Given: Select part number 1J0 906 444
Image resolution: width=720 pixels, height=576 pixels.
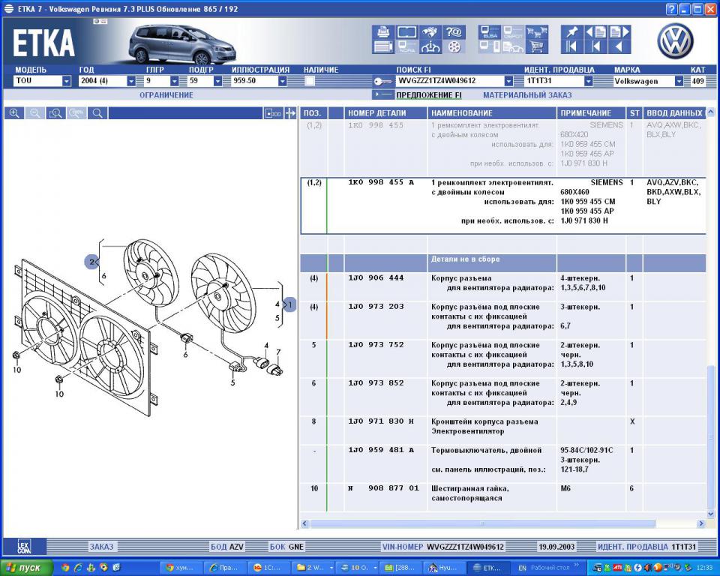Looking at the screenshot, I should (376, 278).
